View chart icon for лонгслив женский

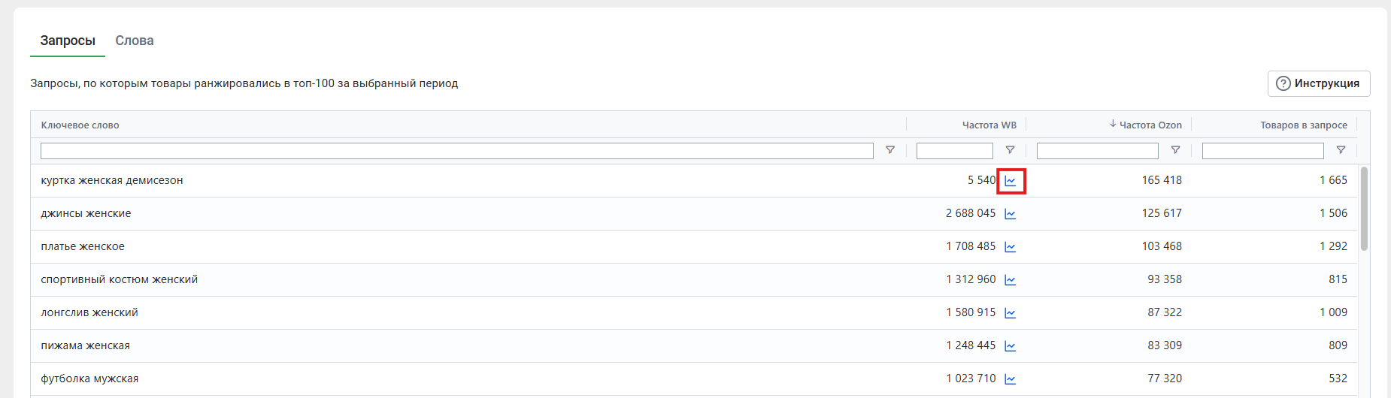click(x=1011, y=313)
